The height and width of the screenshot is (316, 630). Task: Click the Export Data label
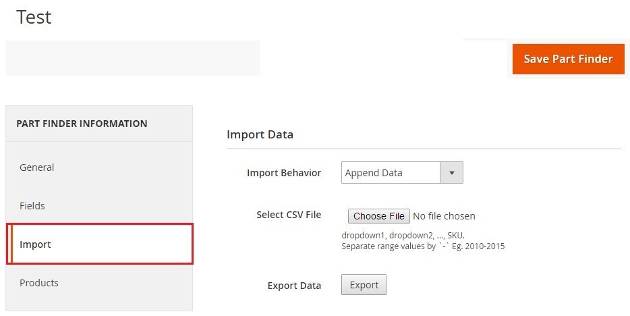[x=294, y=286]
